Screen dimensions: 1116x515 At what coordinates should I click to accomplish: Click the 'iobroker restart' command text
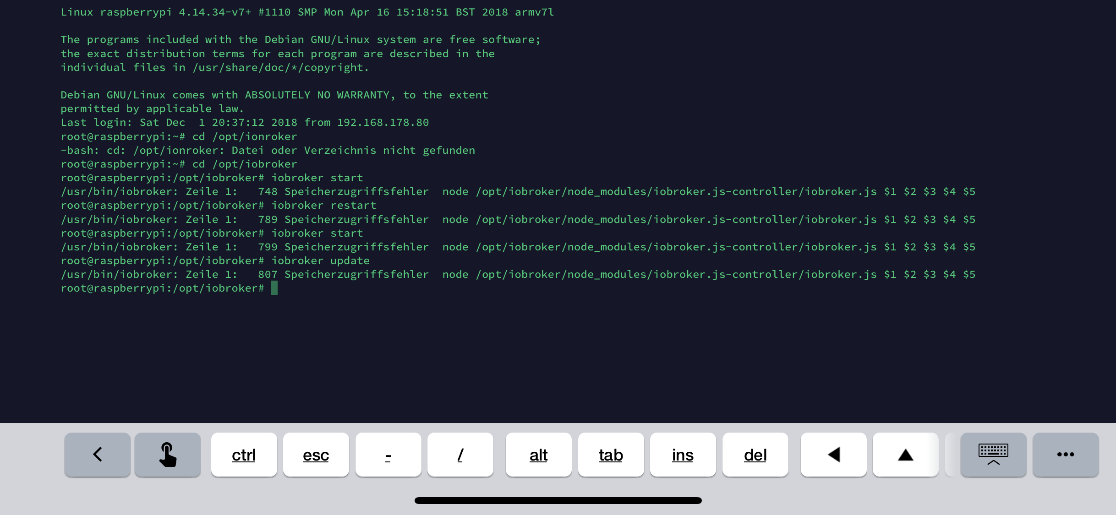(323, 205)
